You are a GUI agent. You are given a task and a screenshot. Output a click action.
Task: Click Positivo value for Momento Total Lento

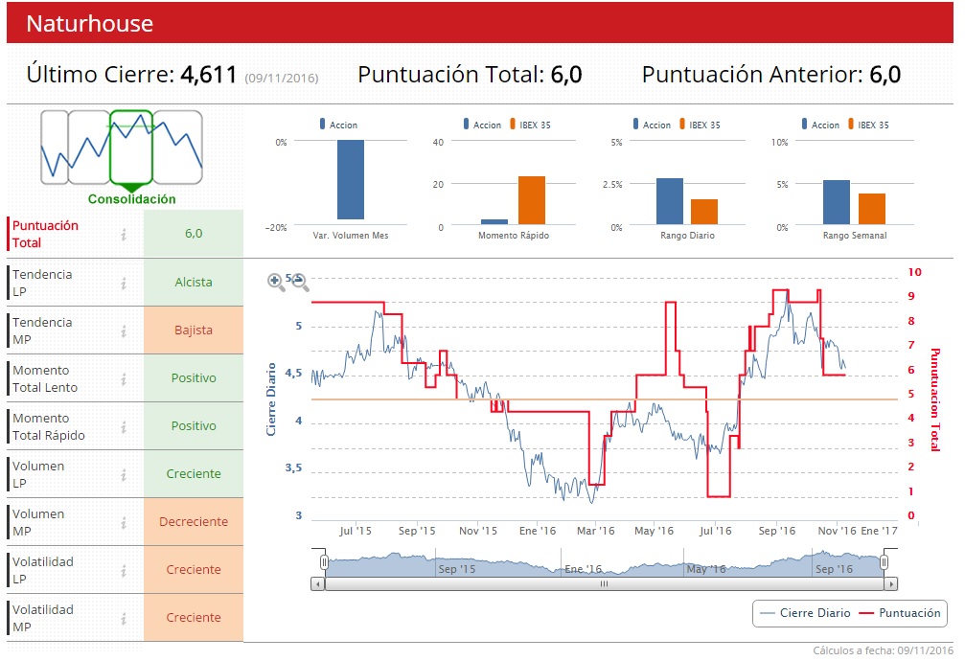(x=194, y=377)
